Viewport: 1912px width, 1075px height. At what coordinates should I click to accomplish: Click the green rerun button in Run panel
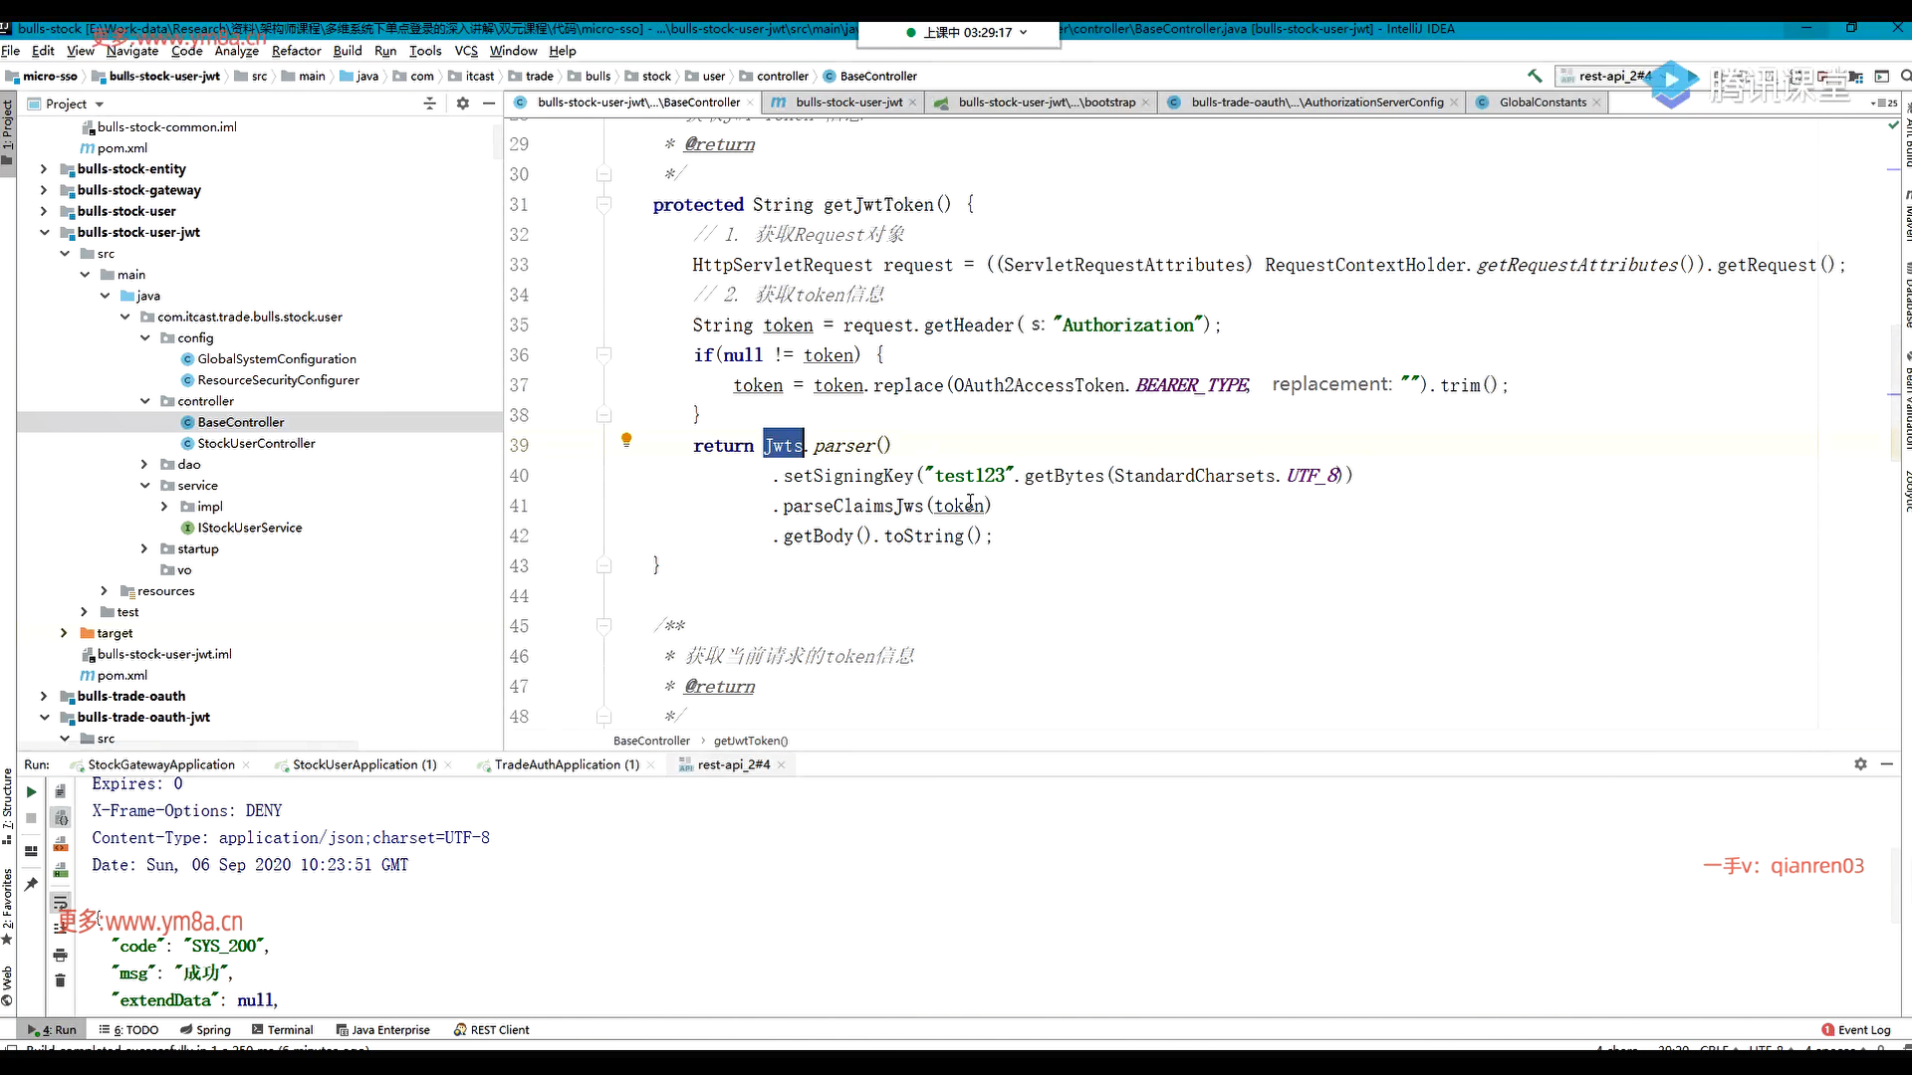pos(31,792)
